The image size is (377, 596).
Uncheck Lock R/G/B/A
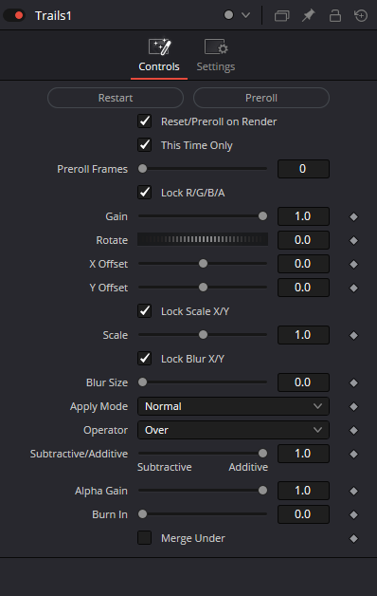(x=145, y=193)
